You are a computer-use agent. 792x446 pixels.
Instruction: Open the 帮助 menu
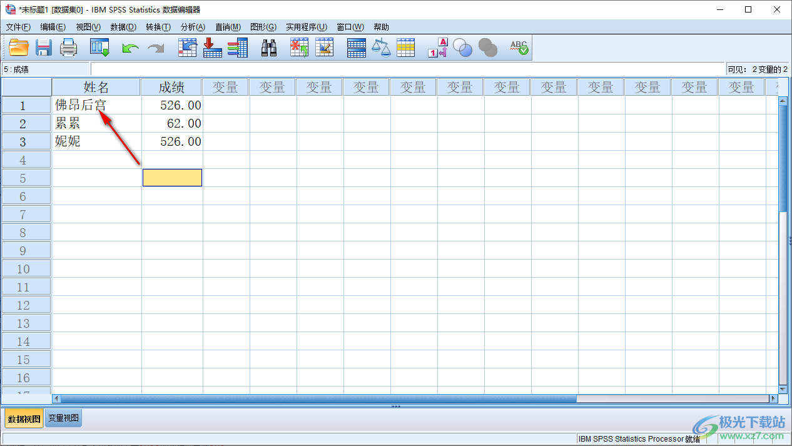click(x=381, y=27)
